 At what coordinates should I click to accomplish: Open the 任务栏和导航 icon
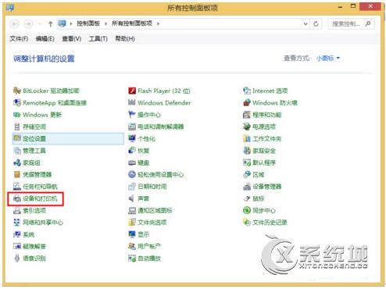point(17,187)
